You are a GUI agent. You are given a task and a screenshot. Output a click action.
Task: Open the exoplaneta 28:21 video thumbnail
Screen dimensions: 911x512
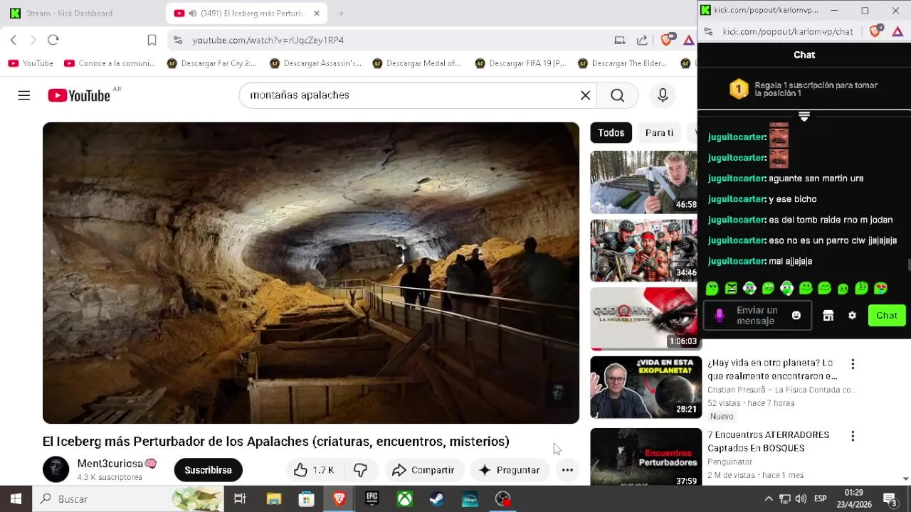[646, 387]
